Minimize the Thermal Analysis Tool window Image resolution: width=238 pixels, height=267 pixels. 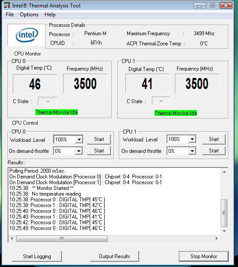199,6
